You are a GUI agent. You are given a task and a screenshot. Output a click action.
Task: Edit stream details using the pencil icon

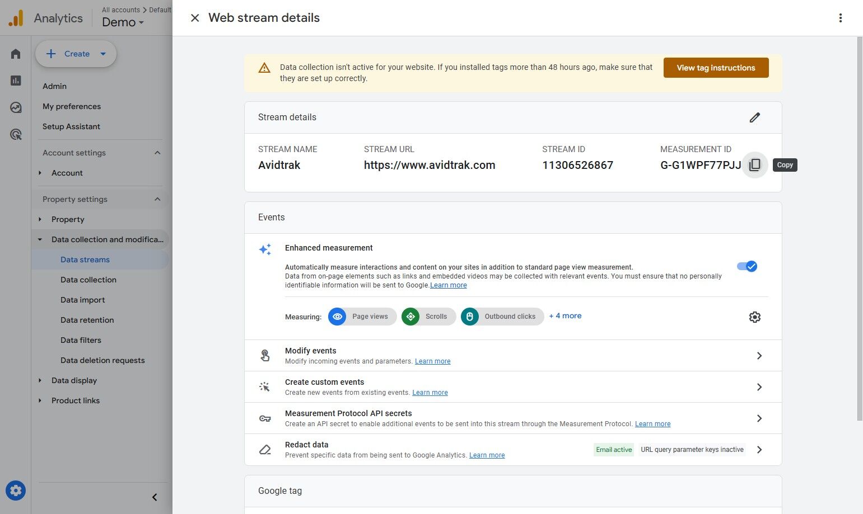coord(754,117)
